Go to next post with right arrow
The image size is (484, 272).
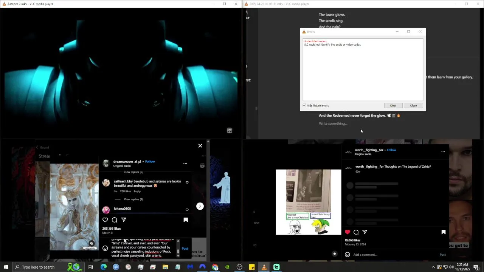pyautogui.click(x=200, y=206)
